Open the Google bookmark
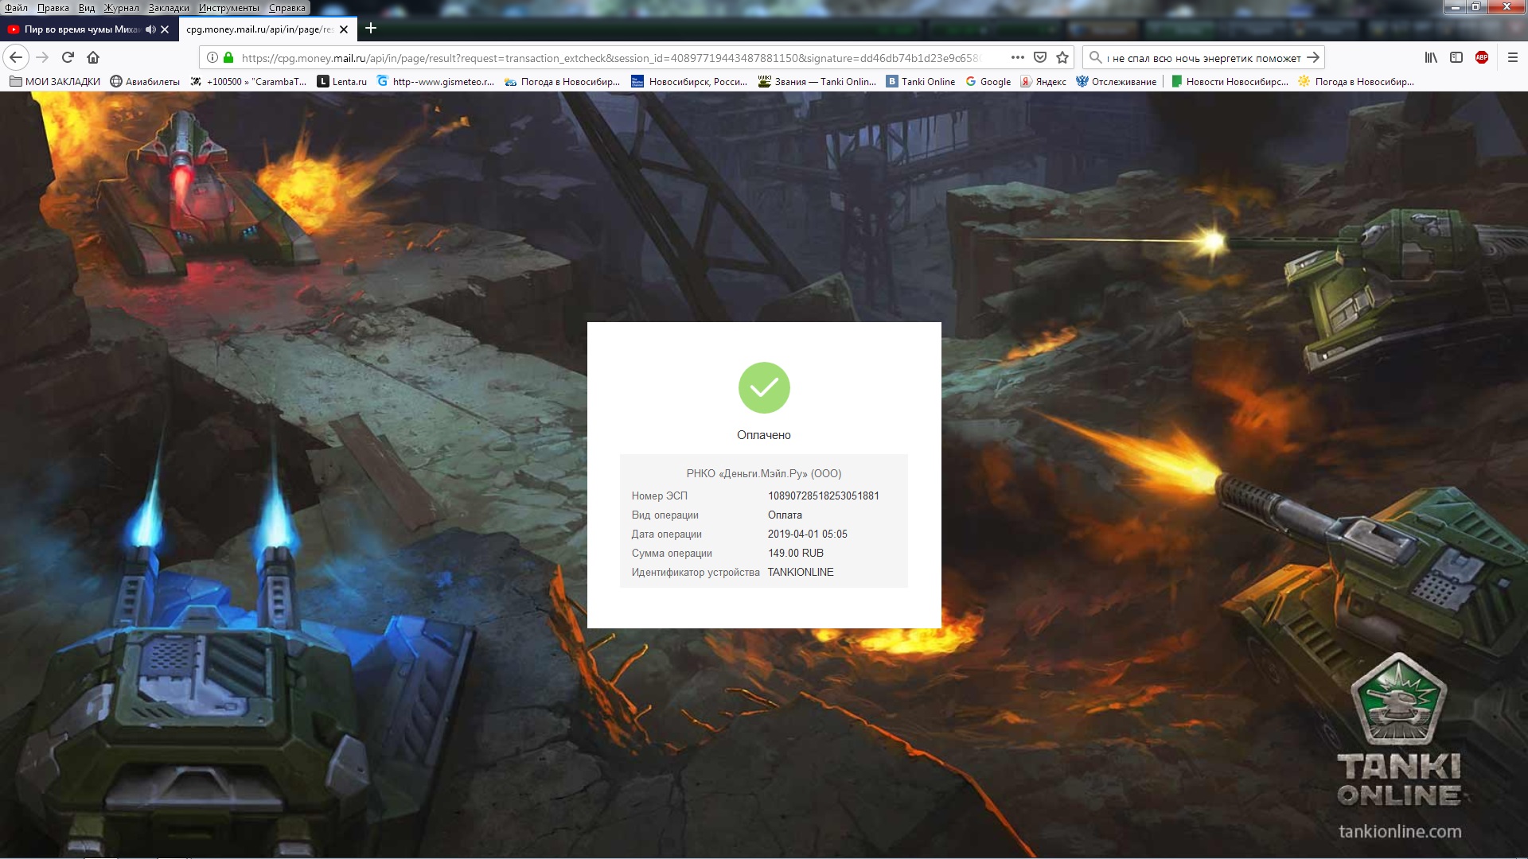 988,82
